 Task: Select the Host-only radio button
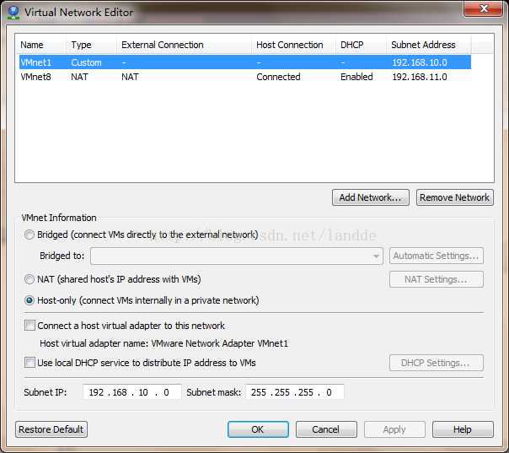pyautogui.click(x=29, y=300)
